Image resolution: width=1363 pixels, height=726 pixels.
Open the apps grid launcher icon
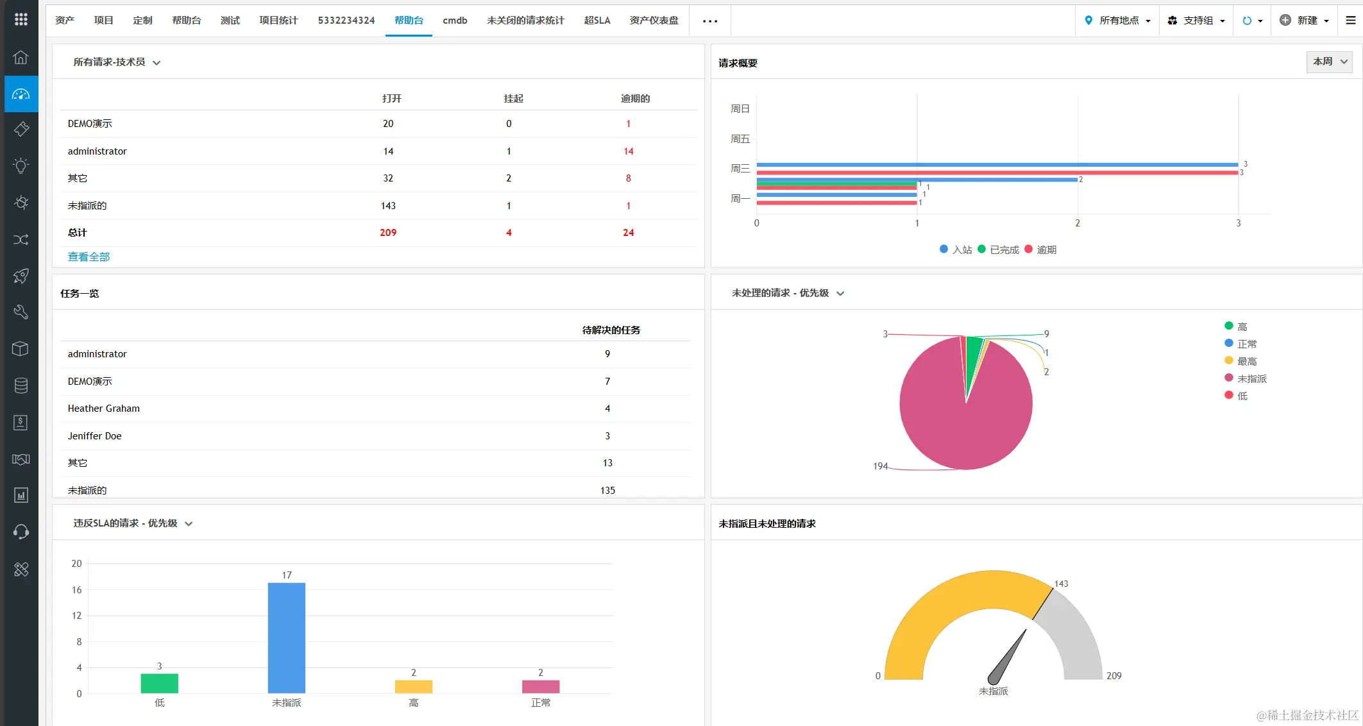coord(21,20)
